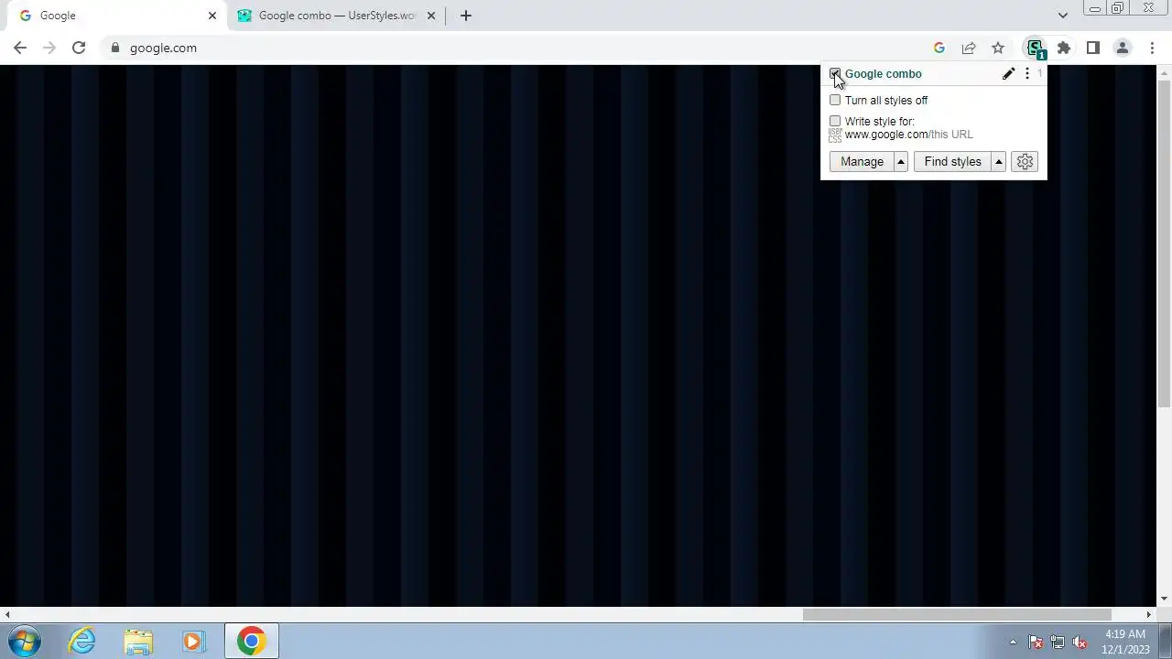Open the Stylus extension toolbar icon

[x=1036, y=49]
